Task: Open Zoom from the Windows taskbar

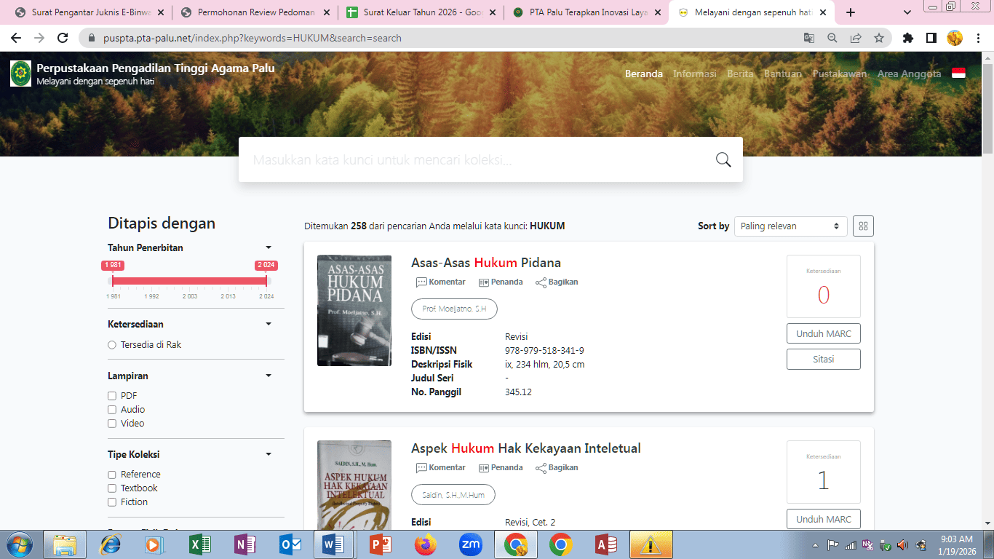Action: pos(471,544)
